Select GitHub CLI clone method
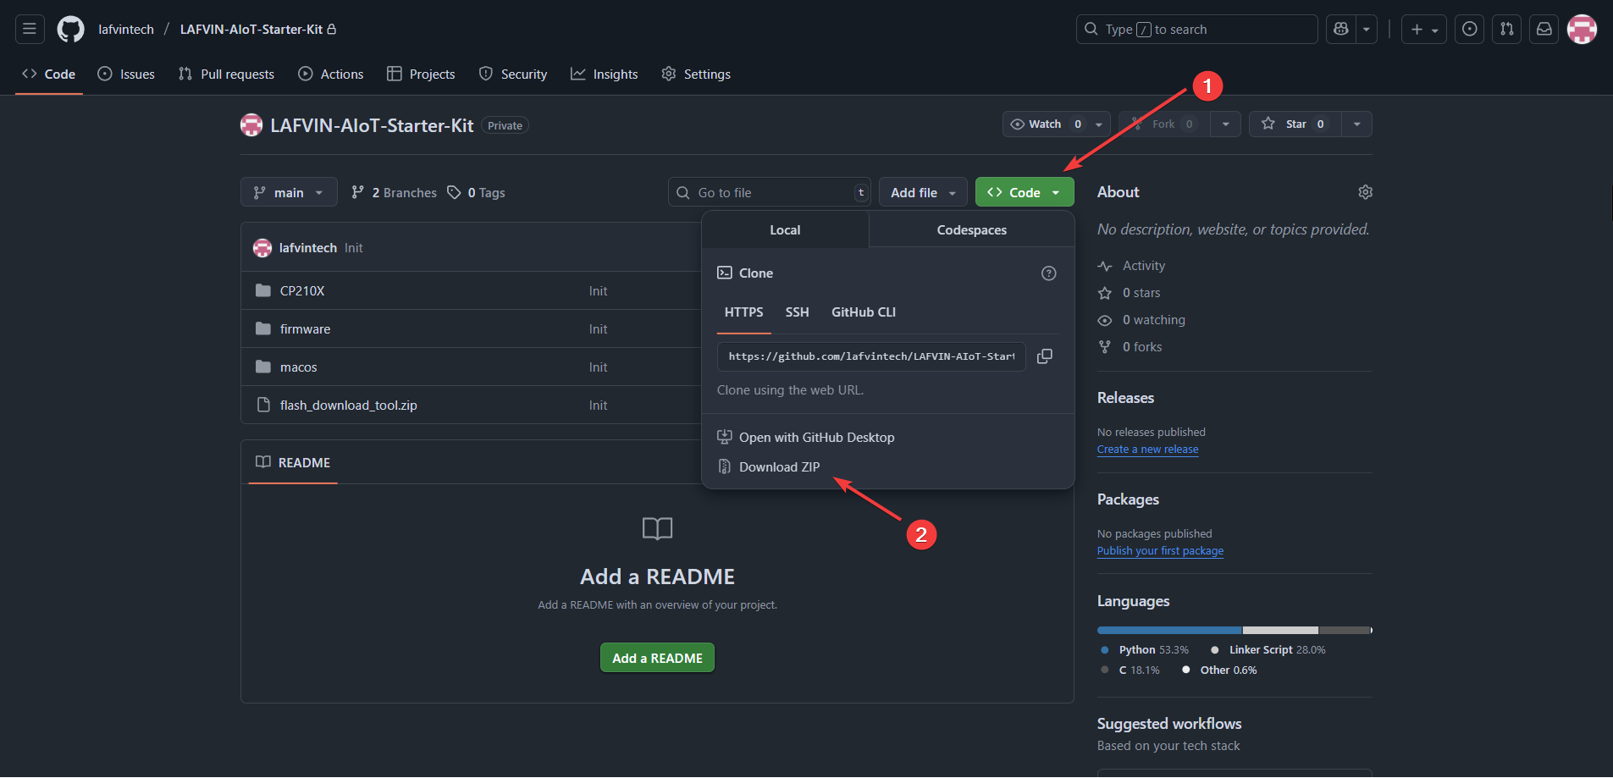Image resolution: width=1613 pixels, height=778 pixels. point(864,312)
